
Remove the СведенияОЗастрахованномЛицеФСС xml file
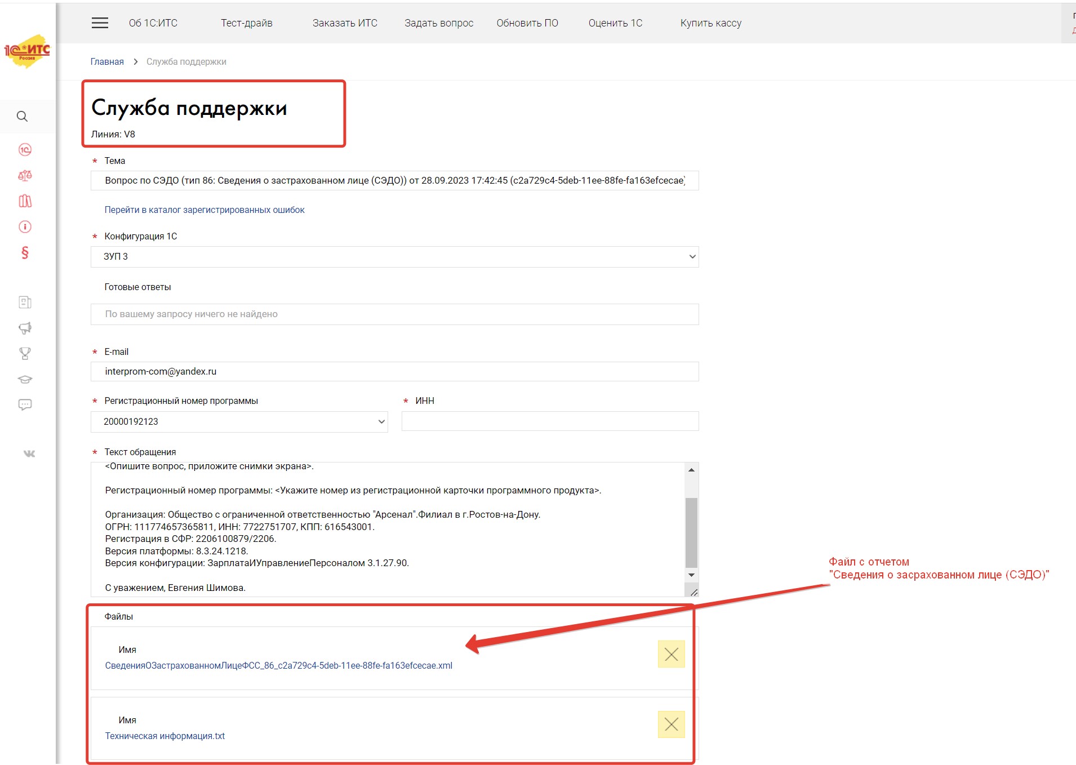[x=672, y=654]
